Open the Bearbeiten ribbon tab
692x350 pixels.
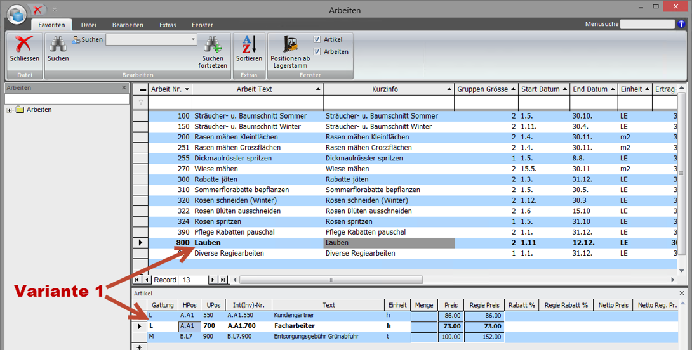click(128, 25)
